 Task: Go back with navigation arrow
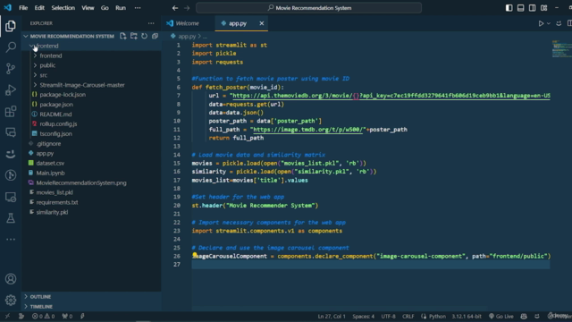(175, 8)
